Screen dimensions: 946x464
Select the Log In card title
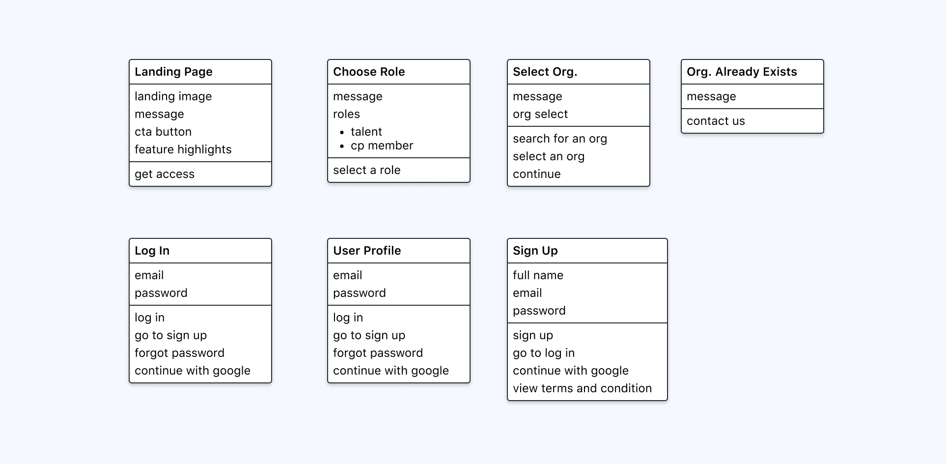pos(152,251)
